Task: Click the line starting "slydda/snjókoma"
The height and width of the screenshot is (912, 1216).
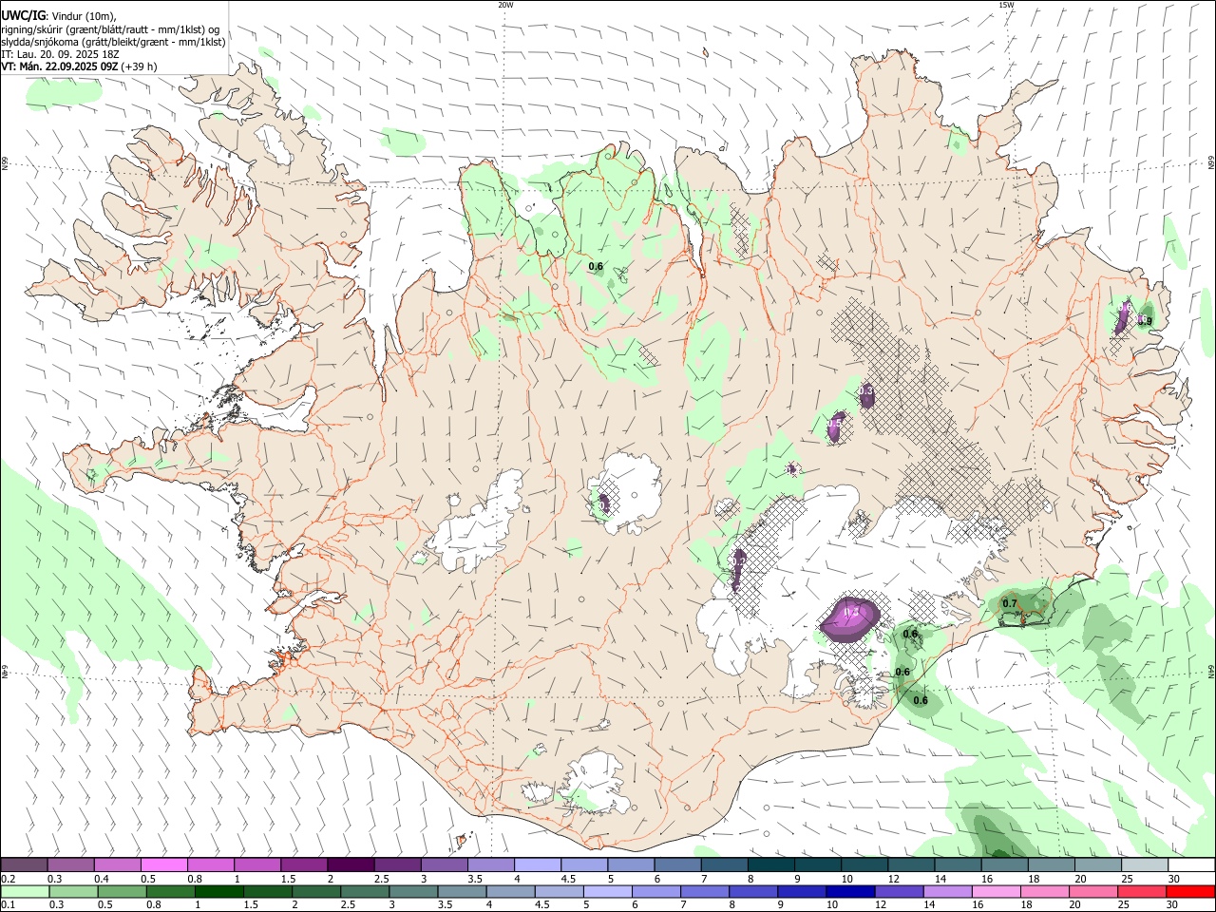Action: coord(113,42)
